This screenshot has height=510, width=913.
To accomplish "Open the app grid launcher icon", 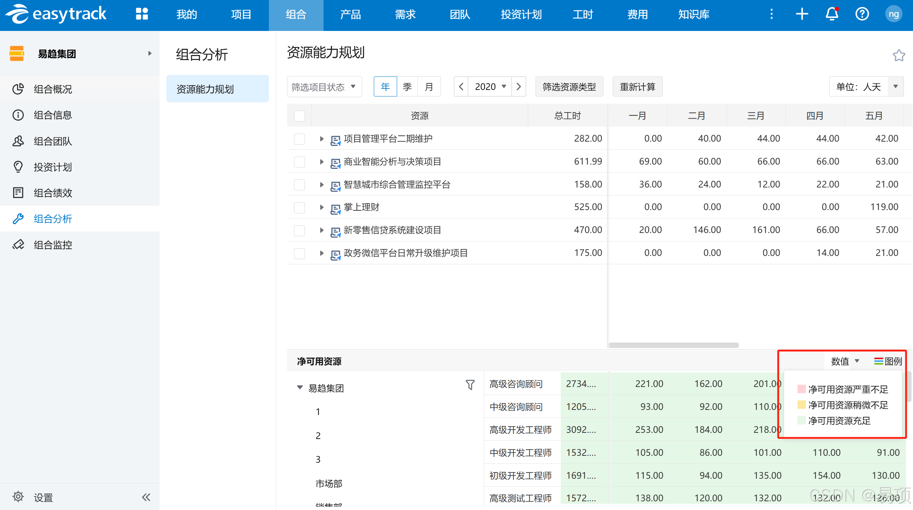I will pyautogui.click(x=142, y=14).
